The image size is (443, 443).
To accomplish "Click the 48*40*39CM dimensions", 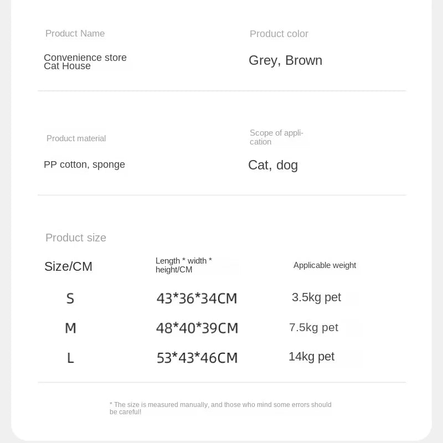I will click(x=197, y=328).
